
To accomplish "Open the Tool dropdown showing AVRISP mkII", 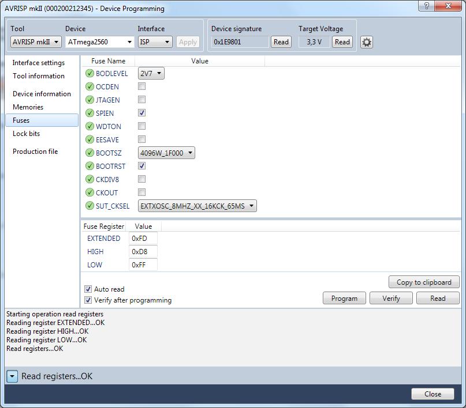I will click(36, 42).
